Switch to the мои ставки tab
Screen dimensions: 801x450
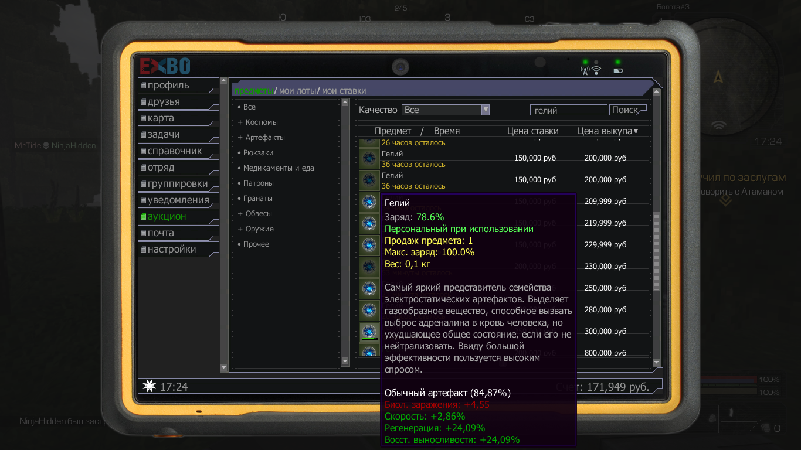[344, 91]
